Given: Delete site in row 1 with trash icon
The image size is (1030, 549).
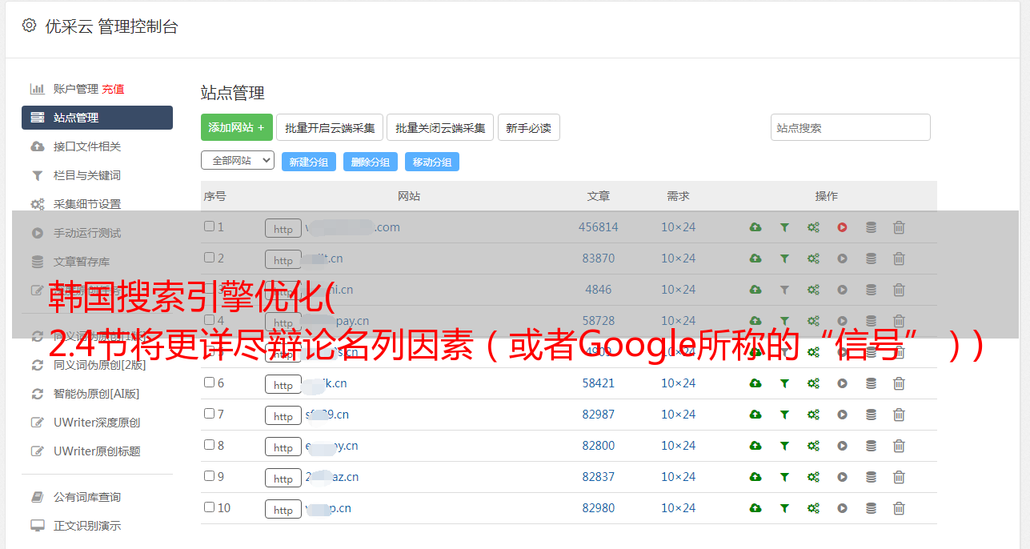Looking at the screenshot, I should (x=899, y=227).
